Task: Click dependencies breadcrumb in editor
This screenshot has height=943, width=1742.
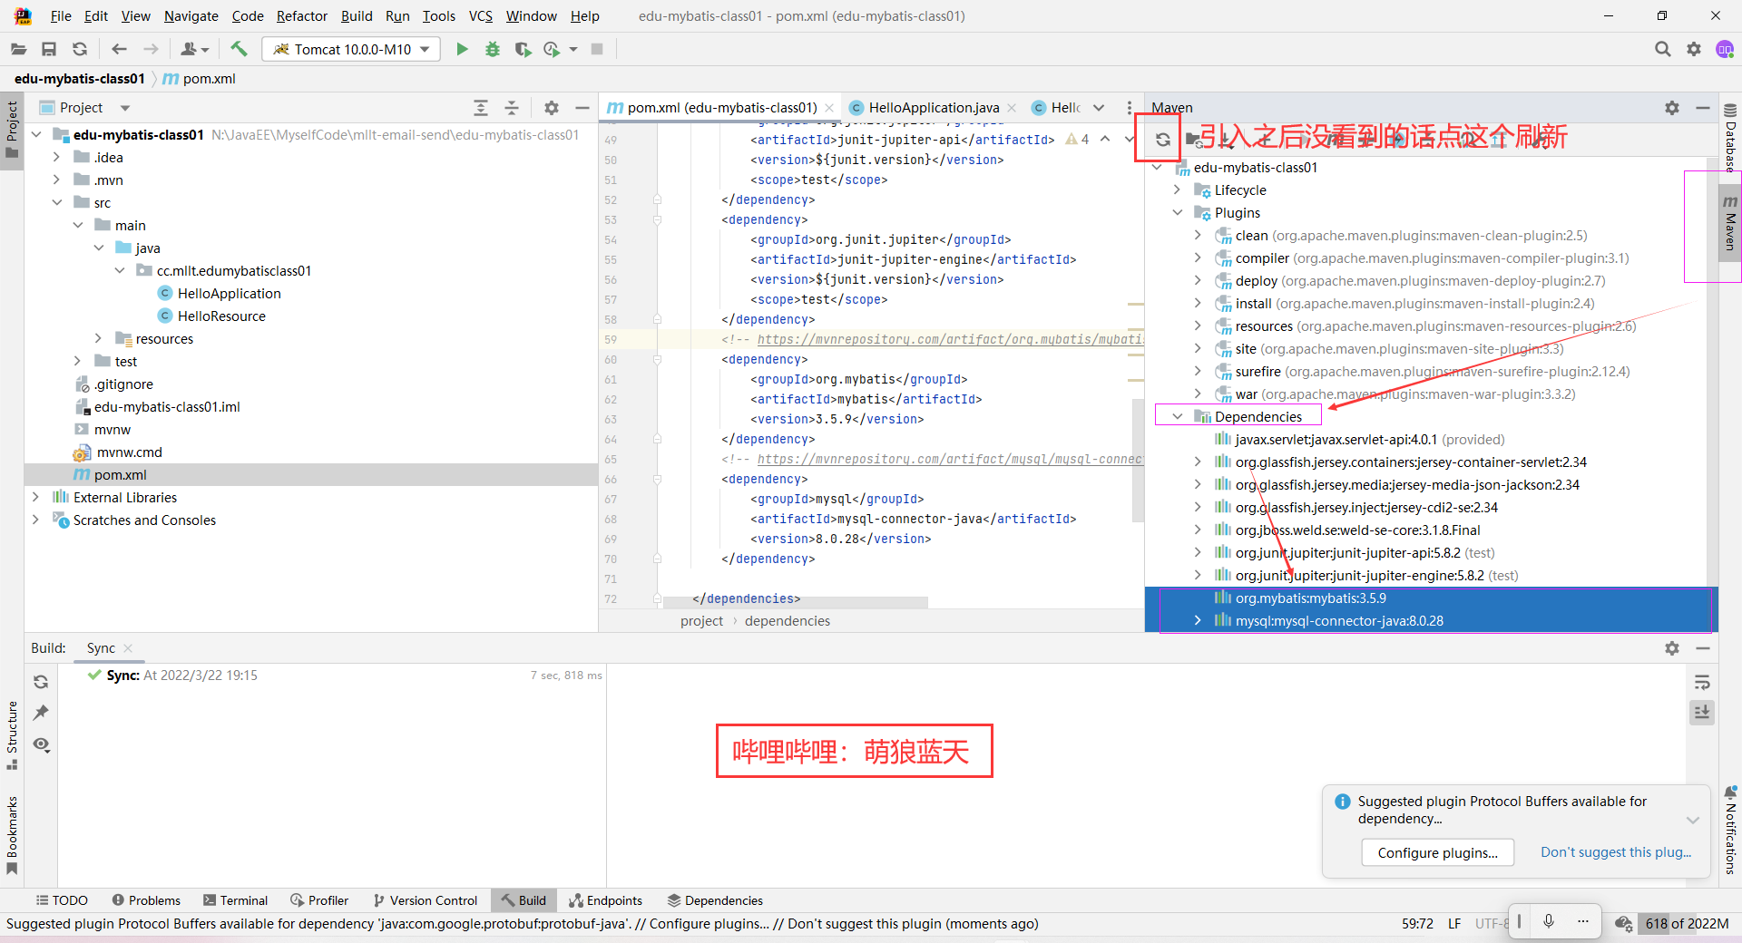Action: tap(788, 621)
